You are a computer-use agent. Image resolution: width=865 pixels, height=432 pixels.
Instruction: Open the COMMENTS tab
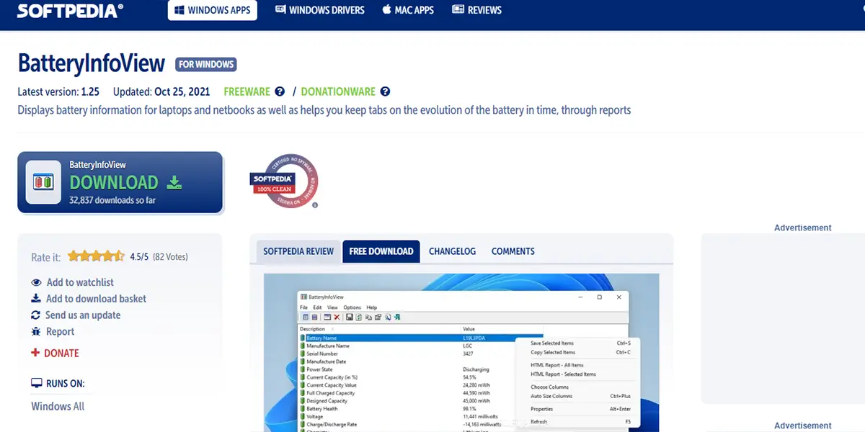tap(513, 251)
